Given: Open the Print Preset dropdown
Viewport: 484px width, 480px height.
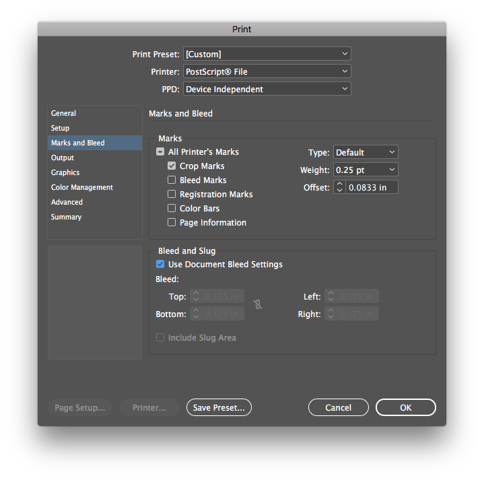Looking at the screenshot, I should click(267, 54).
